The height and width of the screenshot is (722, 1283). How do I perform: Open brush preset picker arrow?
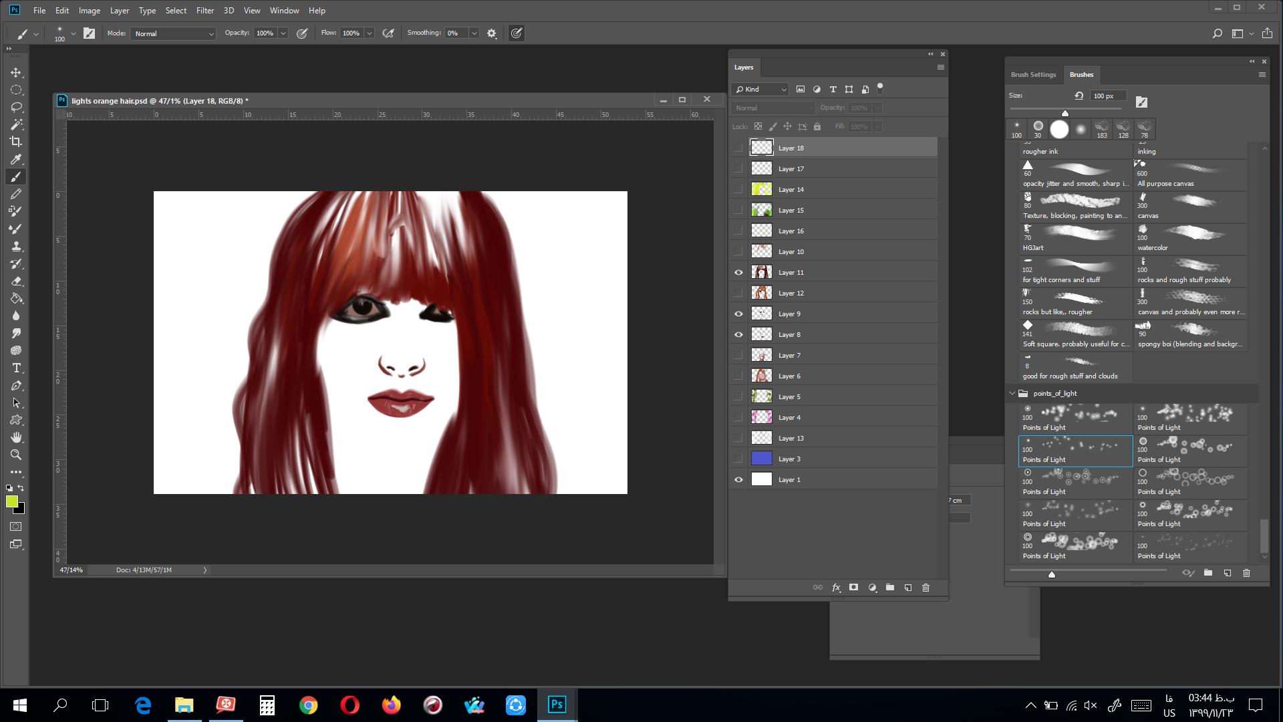click(74, 33)
